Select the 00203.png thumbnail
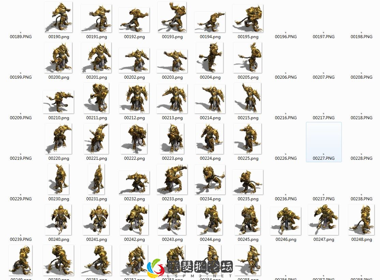The image size is (380, 280). [172, 61]
